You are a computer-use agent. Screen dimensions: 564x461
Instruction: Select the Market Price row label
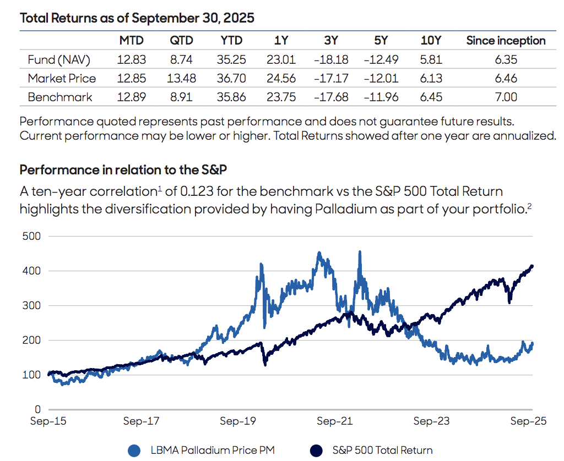click(x=62, y=79)
